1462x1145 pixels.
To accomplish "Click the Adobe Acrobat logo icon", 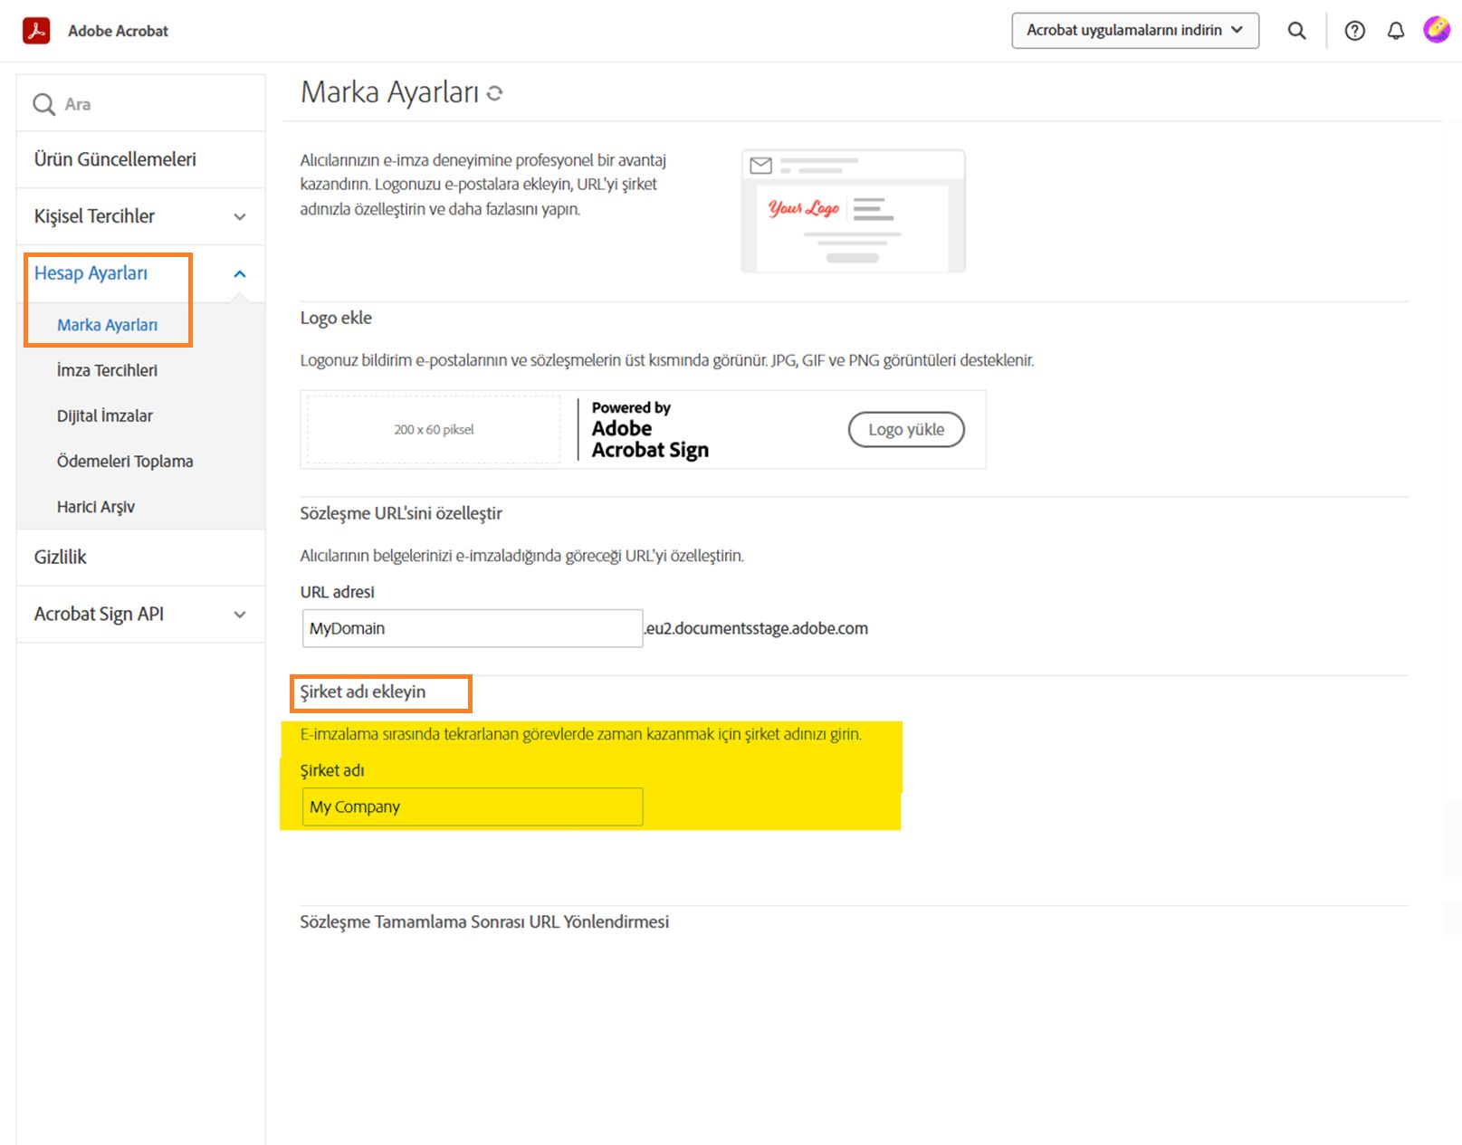I will pos(36,31).
